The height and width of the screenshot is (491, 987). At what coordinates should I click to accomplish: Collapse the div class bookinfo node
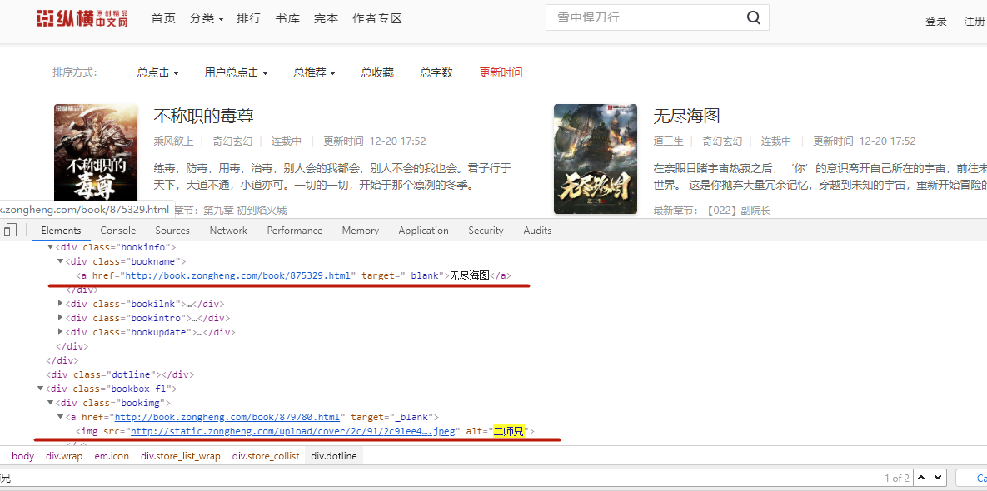51,248
